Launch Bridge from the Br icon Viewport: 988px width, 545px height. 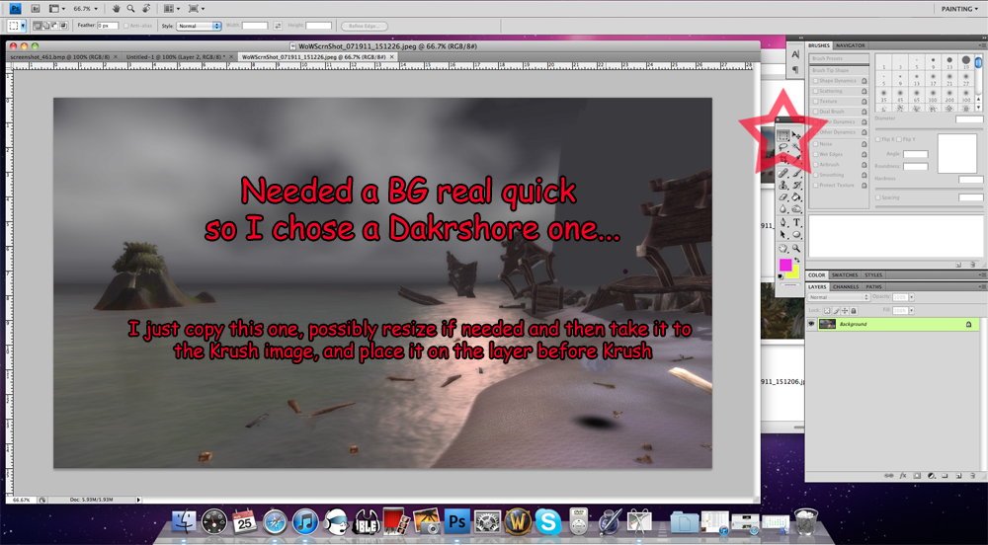click(x=37, y=9)
